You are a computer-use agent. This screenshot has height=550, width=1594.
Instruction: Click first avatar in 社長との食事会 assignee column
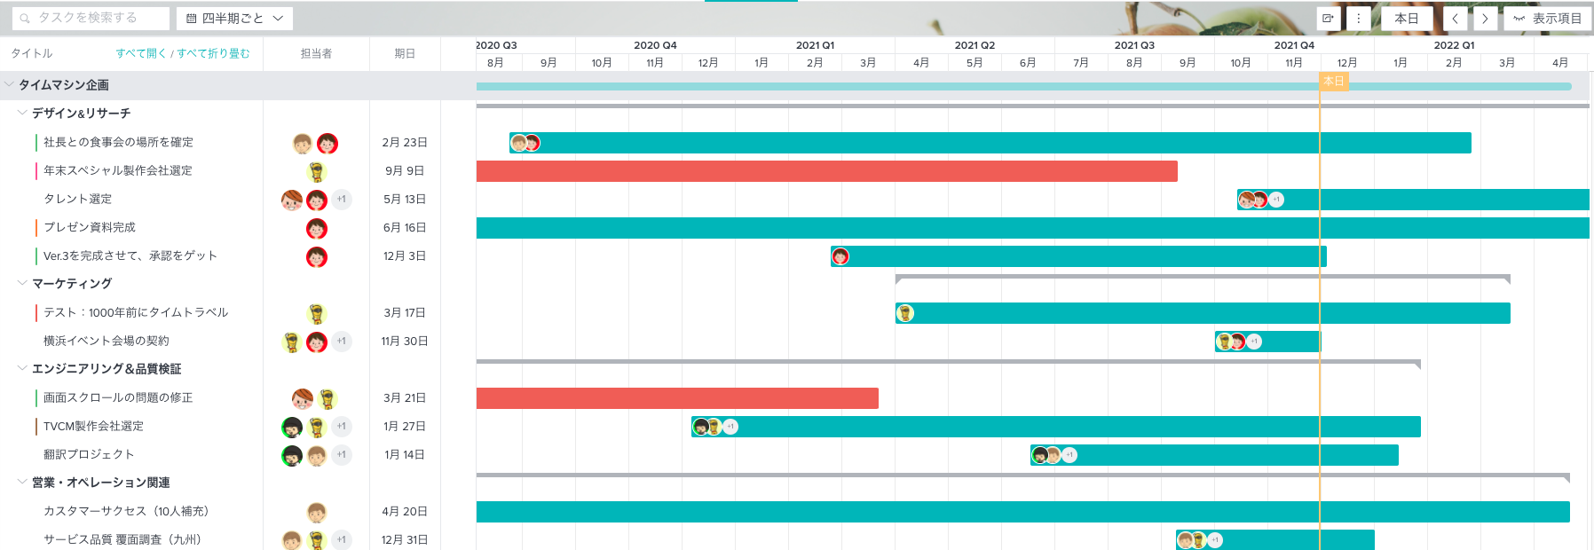pos(303,143)
